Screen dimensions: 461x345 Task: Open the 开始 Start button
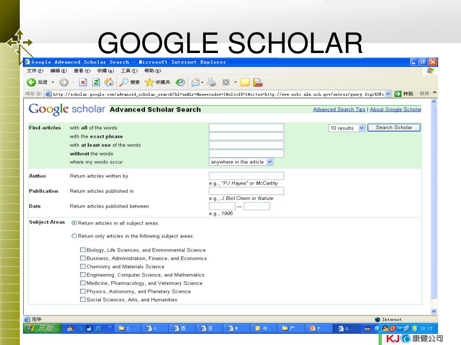click(43, 328)
